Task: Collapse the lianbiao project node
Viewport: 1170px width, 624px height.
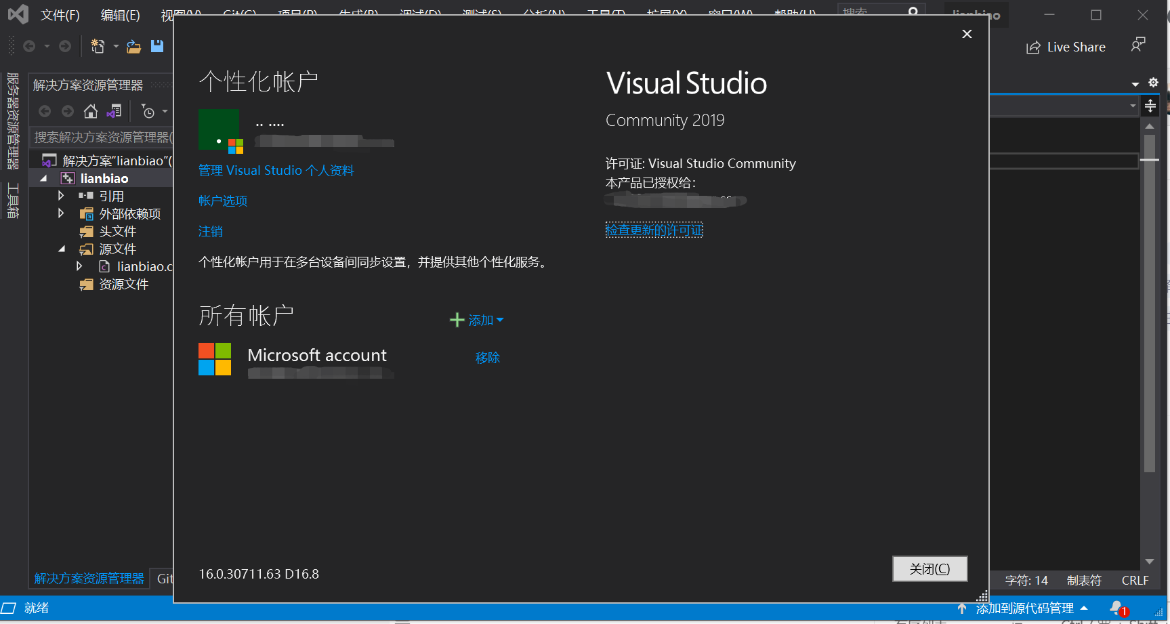Action: (x=44, y=178)
